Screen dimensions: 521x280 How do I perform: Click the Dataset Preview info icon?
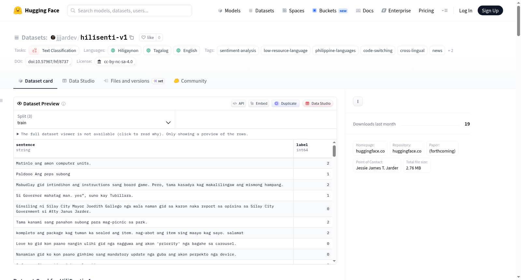(x=63, y=104)
